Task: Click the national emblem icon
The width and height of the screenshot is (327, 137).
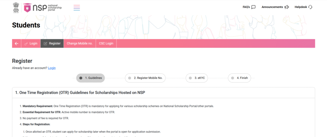Action: pos(16,8)
